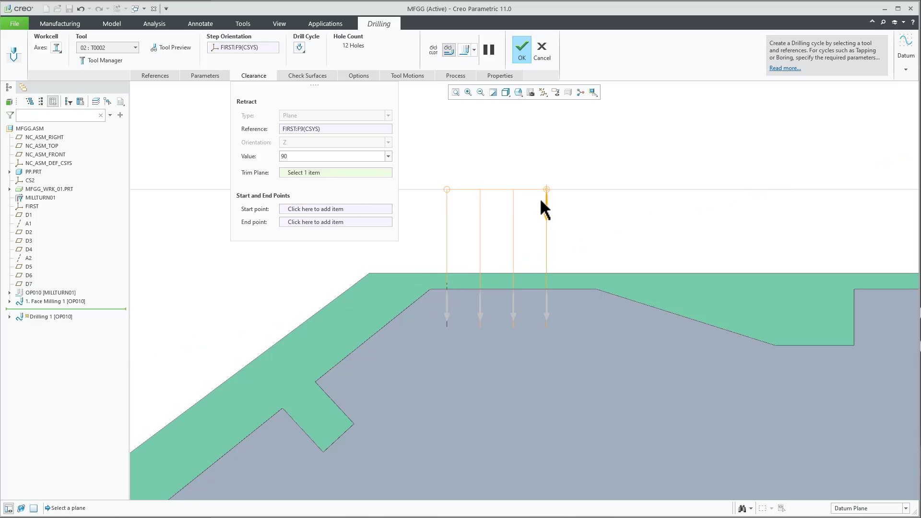The height and width of the screenshot is (518, 921).
Task: Cancel the drilling step
Action: (x=542, y=50)
